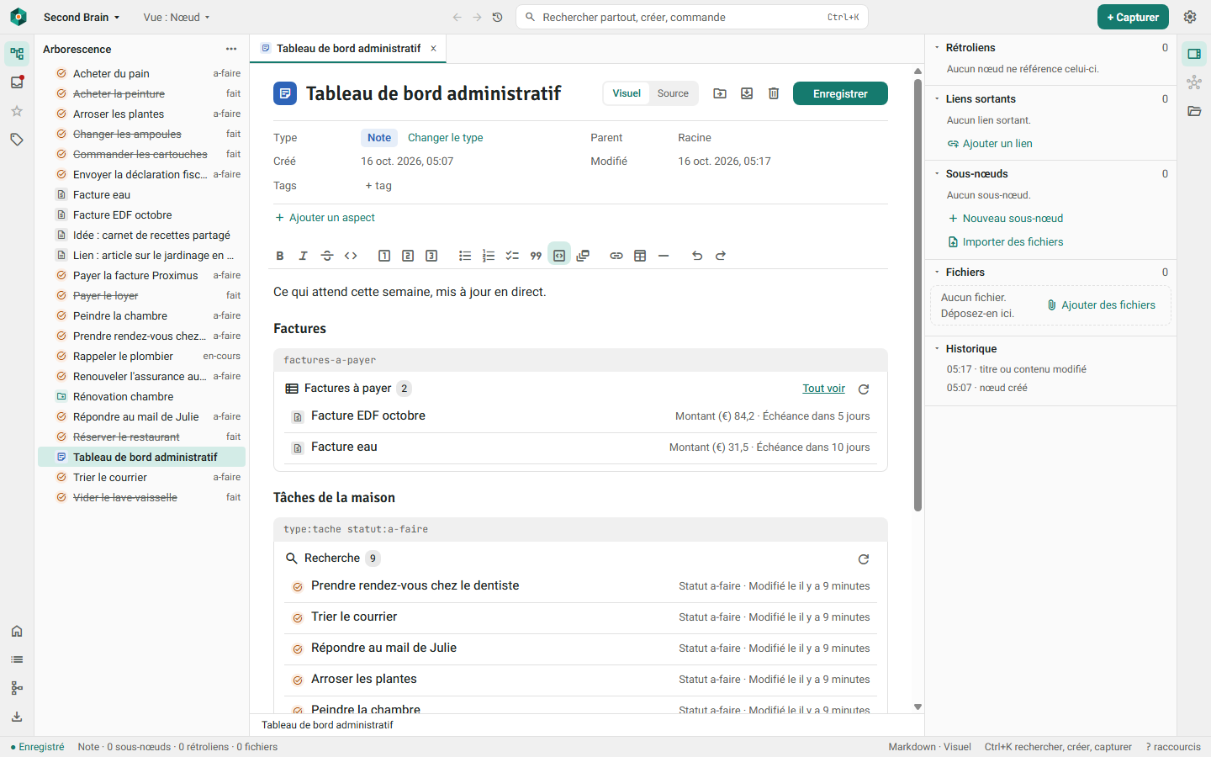Viewport: 1211px width, 757px height.
Task: Select Rappeler le plombier in the tree
Action: [x=141, y=356]
